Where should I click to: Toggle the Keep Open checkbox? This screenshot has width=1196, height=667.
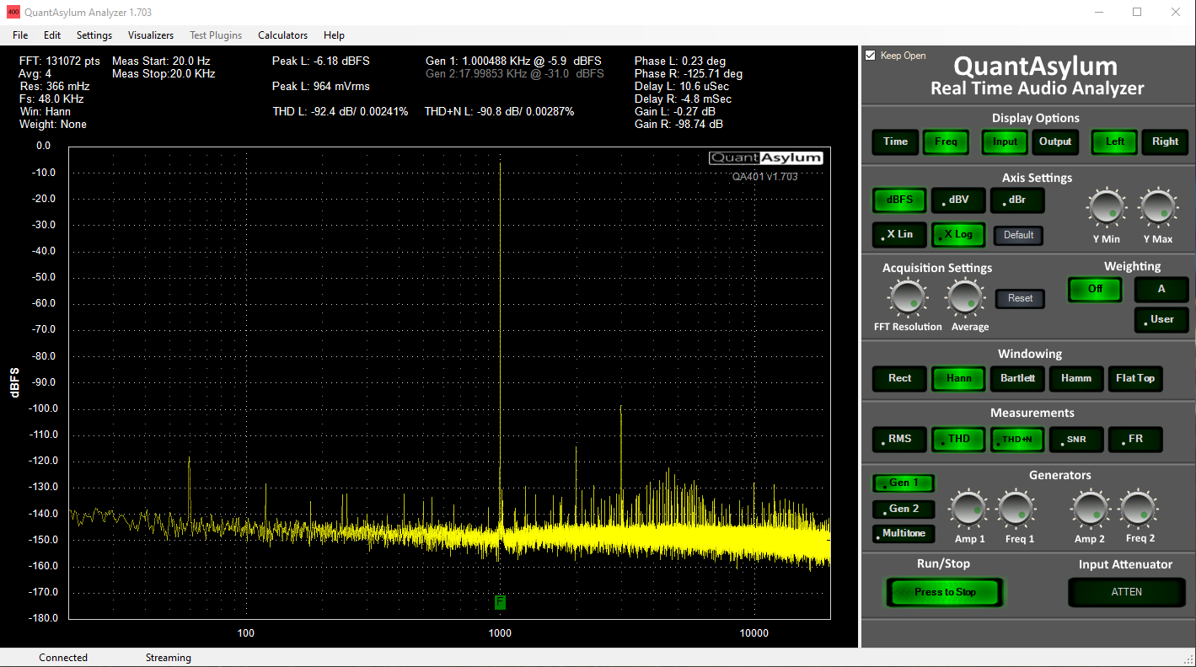(x=871, y=56)
